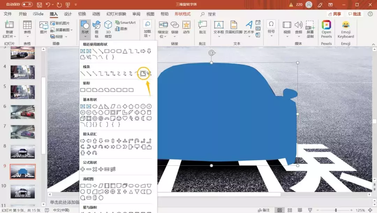Click the 动作 action star icon
Viewport: 377px width, 213px height.
[x=186, y=27]
